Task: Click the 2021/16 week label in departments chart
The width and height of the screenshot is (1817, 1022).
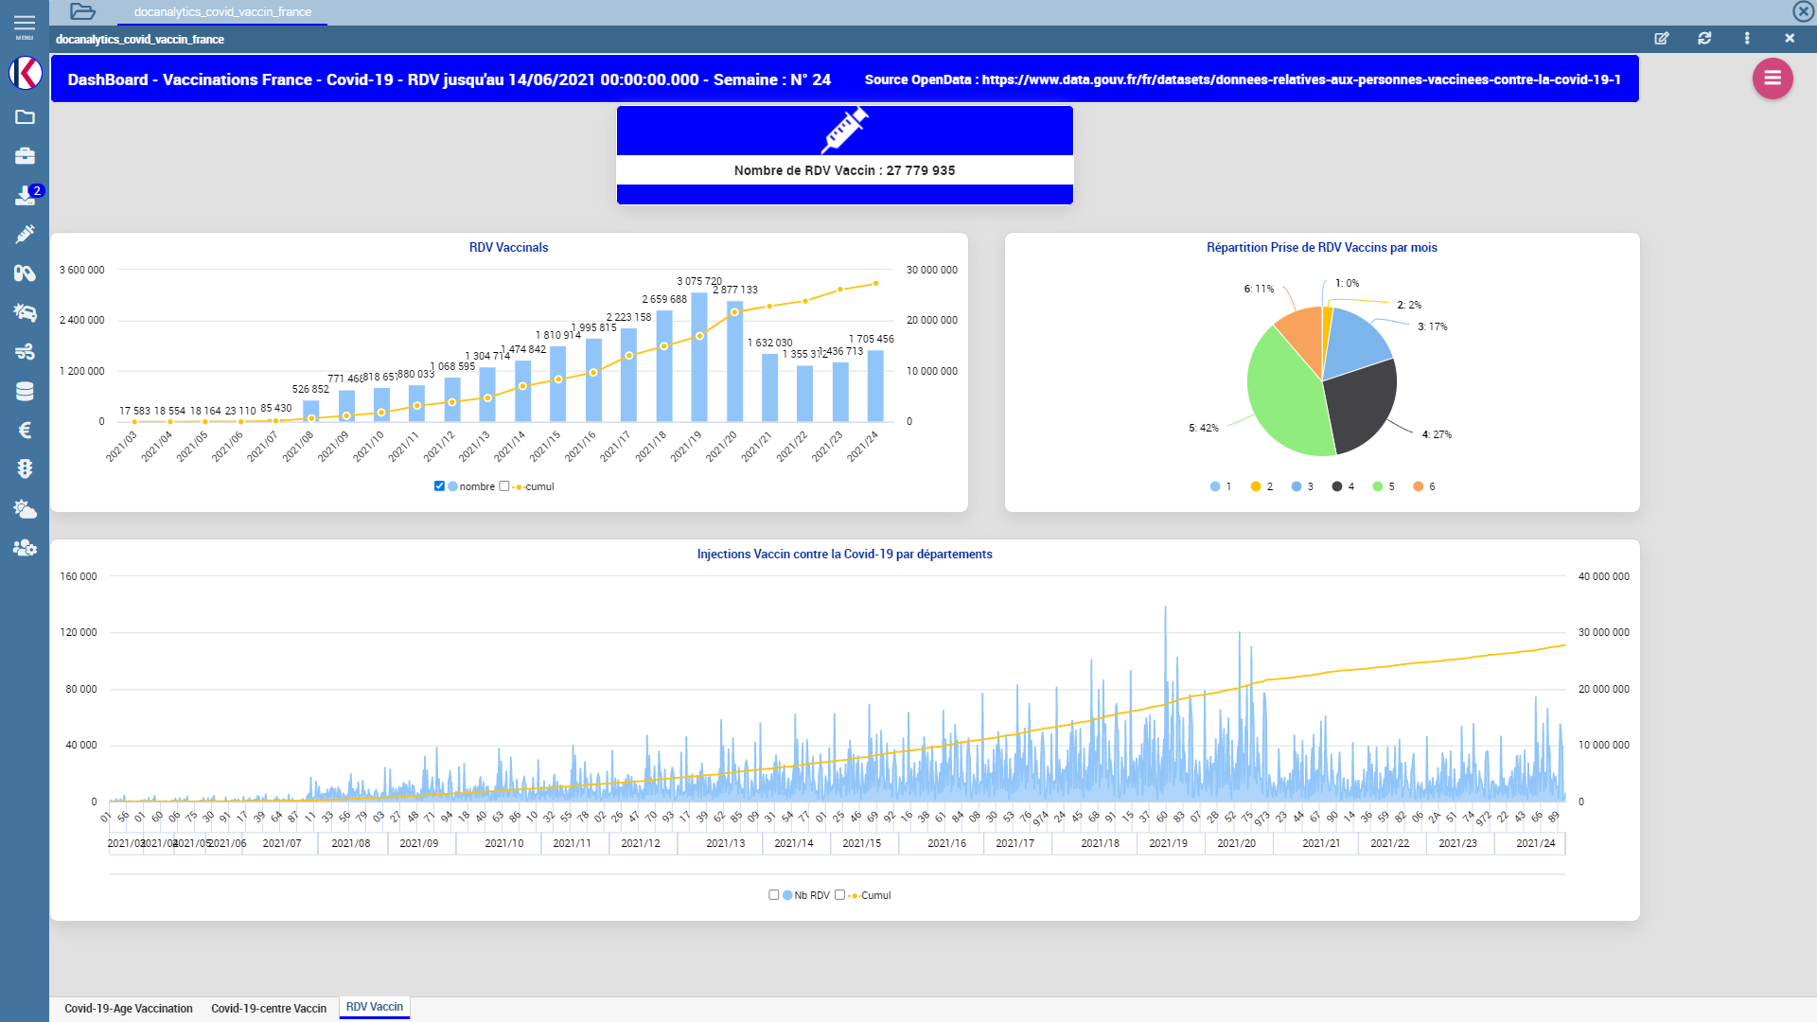Action: [946, 843]
